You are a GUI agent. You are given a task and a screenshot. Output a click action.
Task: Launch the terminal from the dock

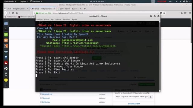point(6,29)
